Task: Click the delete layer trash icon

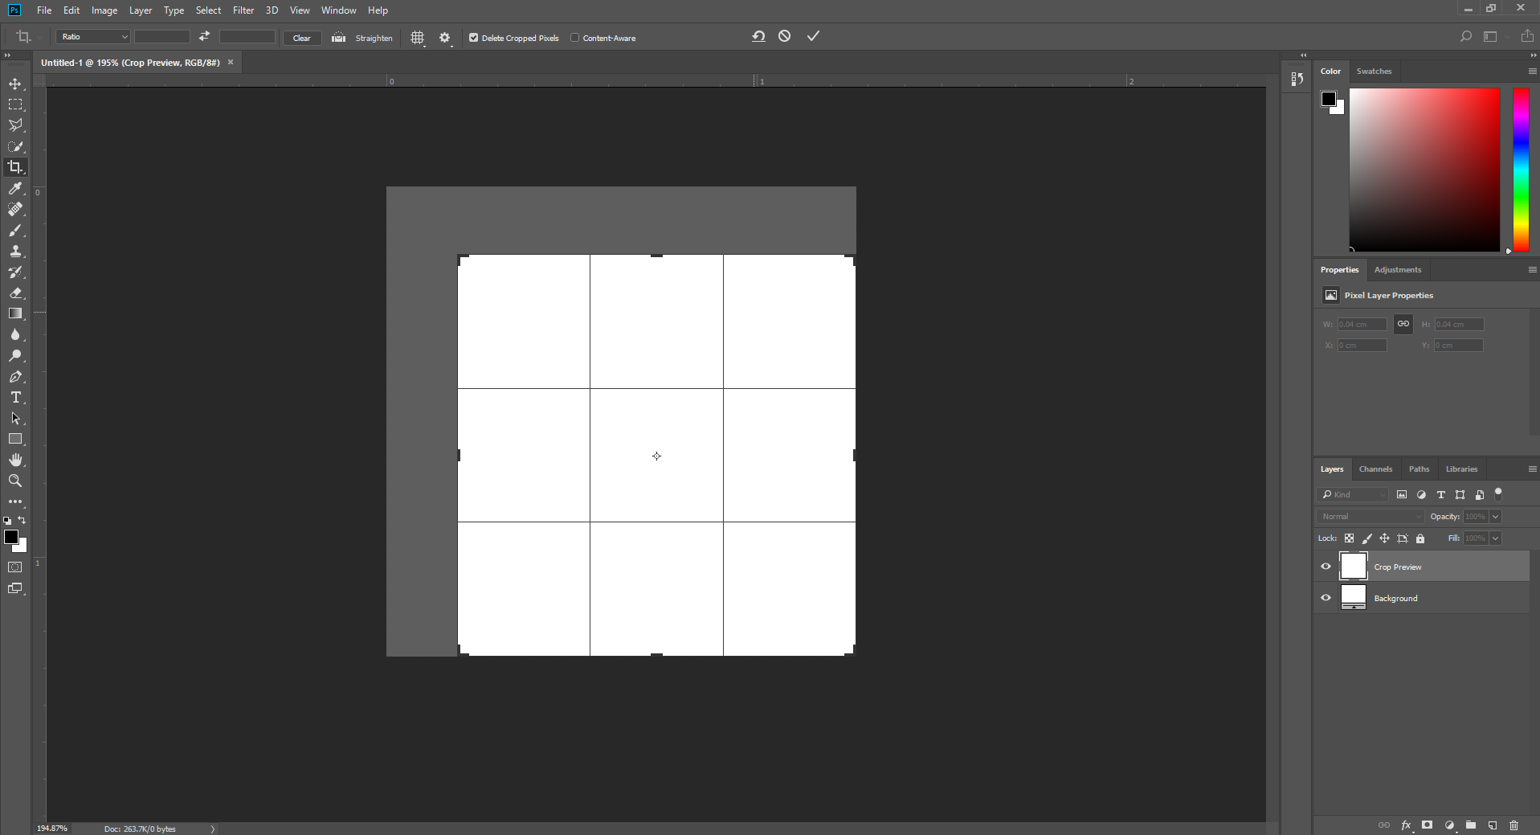Action: 1513,825
